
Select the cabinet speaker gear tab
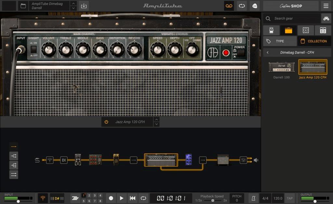click(306, 30)
